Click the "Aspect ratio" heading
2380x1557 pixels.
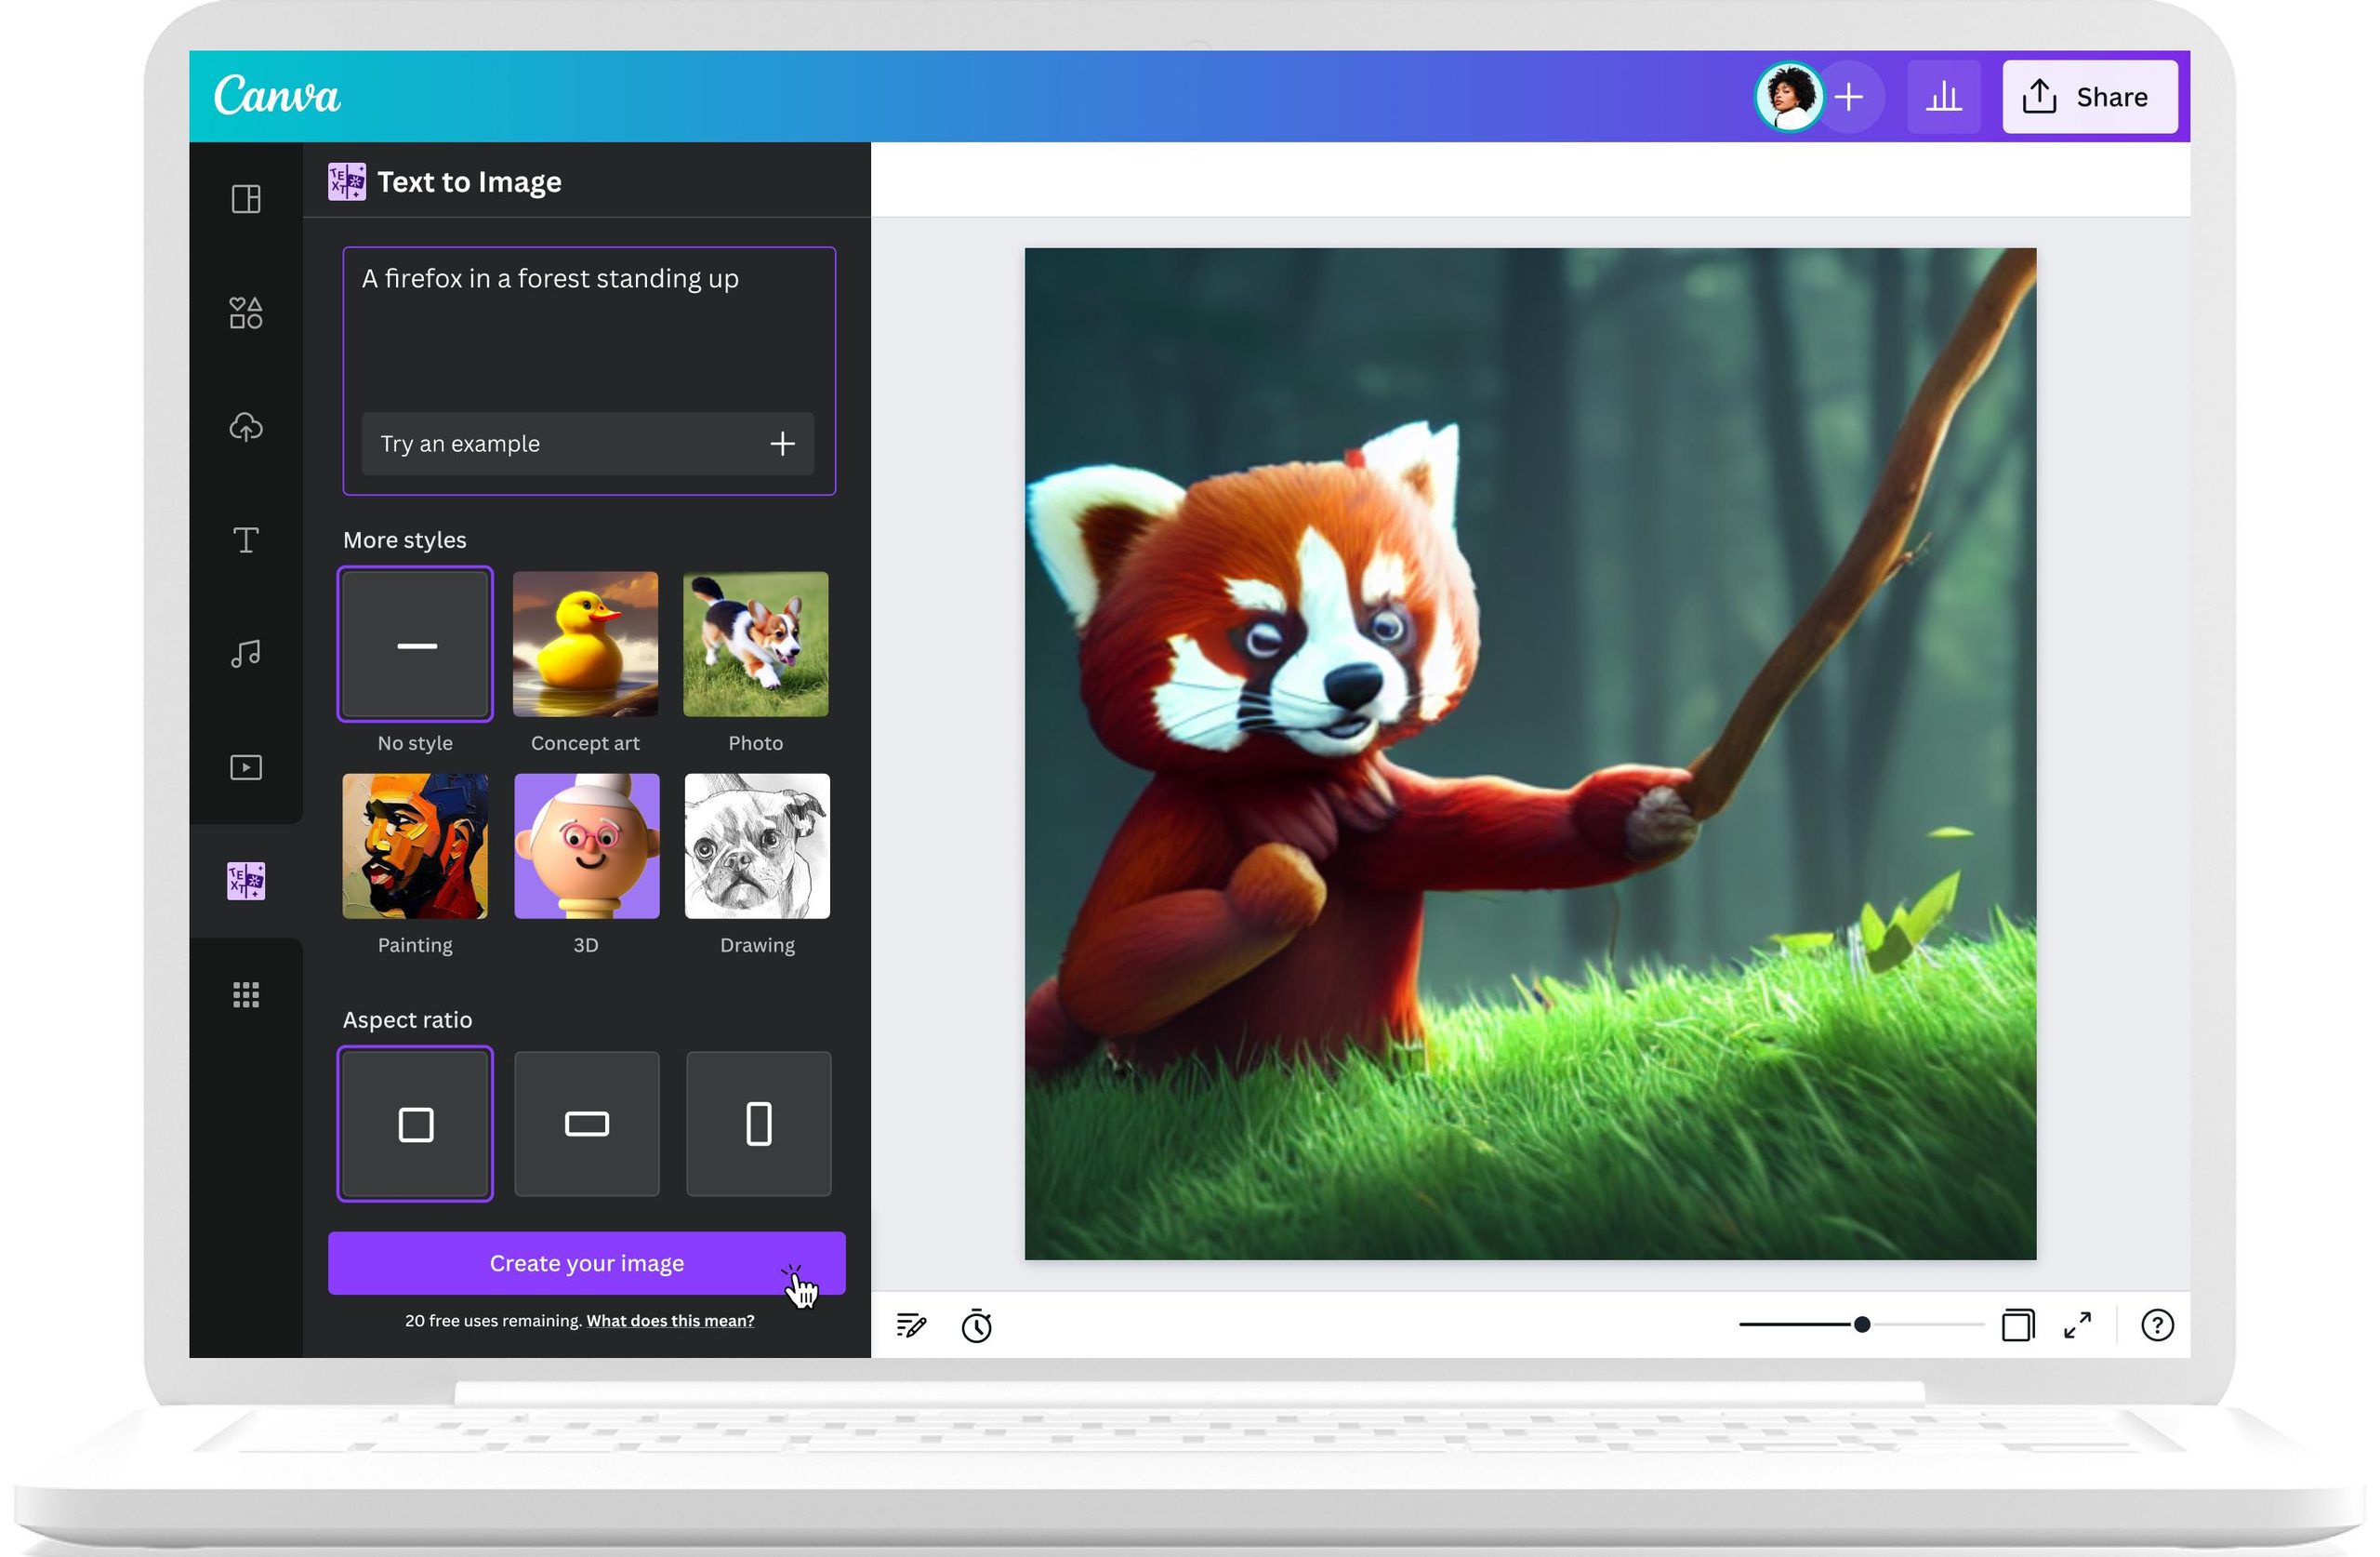[407, 1019]
